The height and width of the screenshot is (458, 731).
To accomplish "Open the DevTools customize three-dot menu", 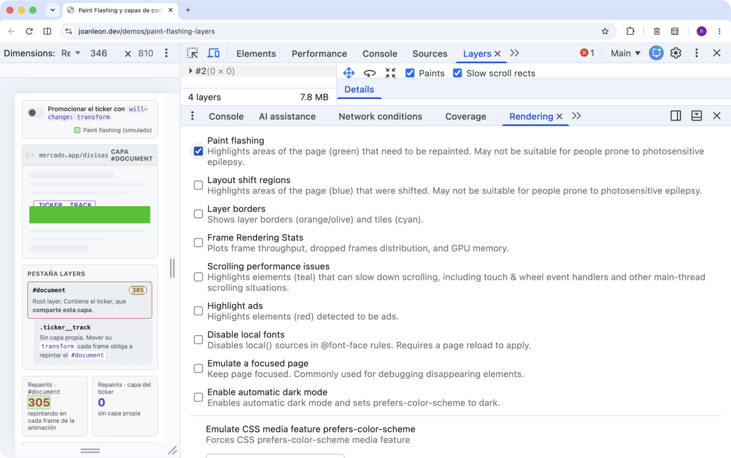I will tap(696, 54).
